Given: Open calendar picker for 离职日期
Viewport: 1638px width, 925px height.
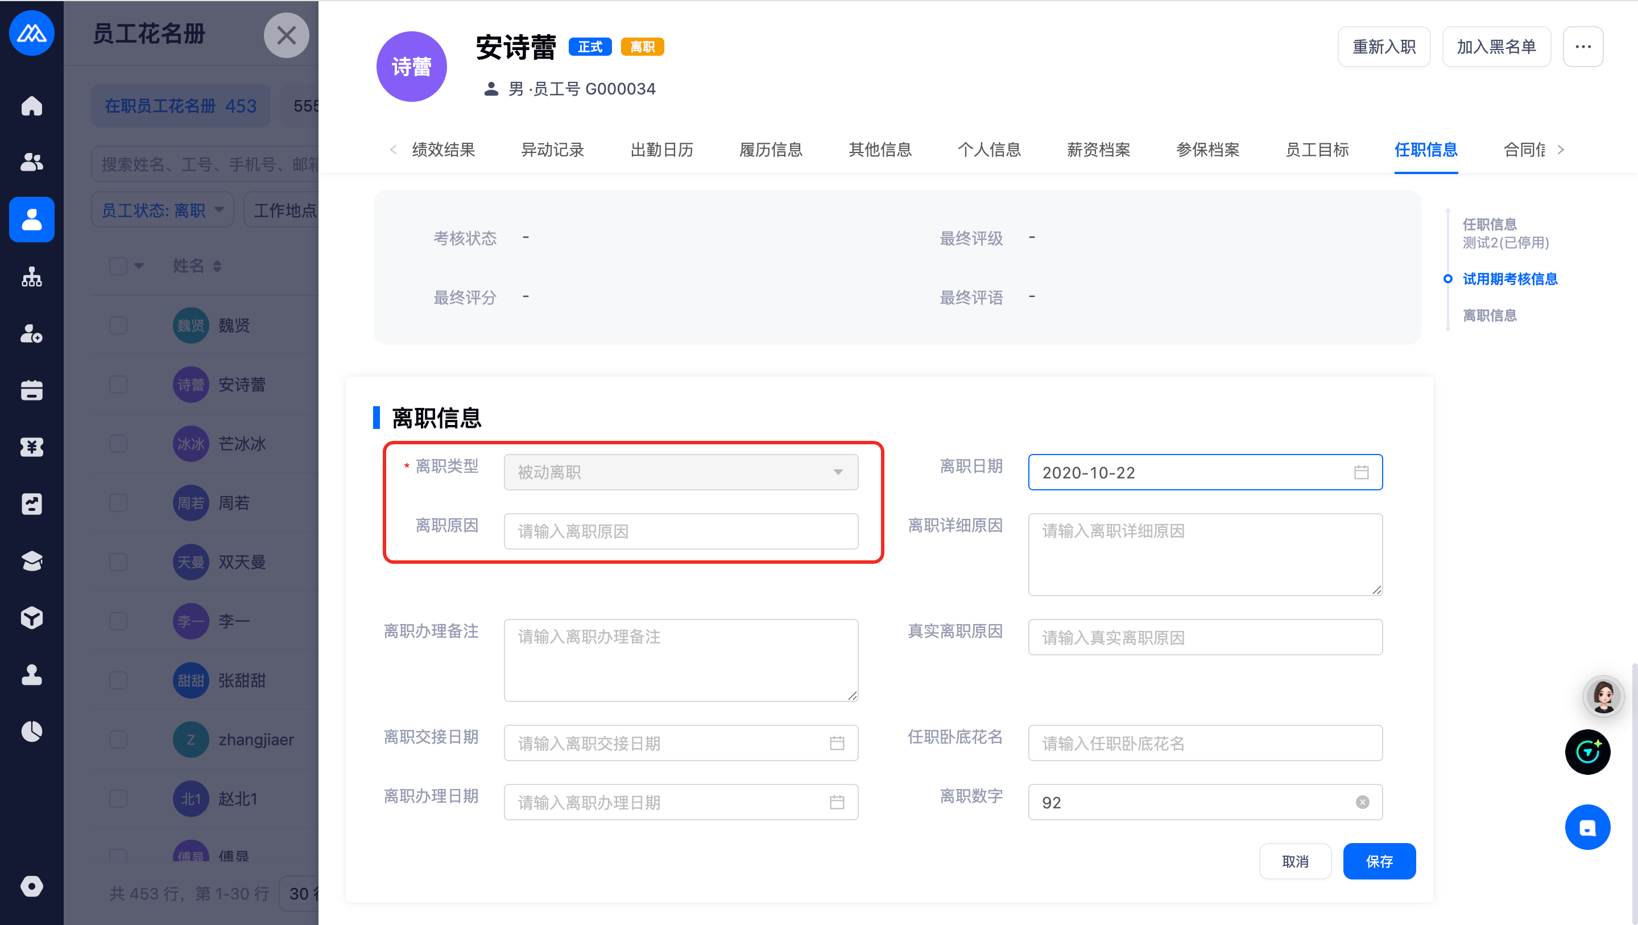Looking at the screenshot, I should (1361, 472).
